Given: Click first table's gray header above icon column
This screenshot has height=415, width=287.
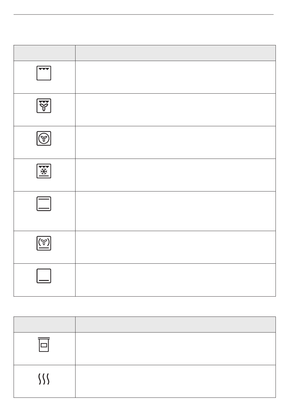Looking at the screenshot, I should pos(44,53).
